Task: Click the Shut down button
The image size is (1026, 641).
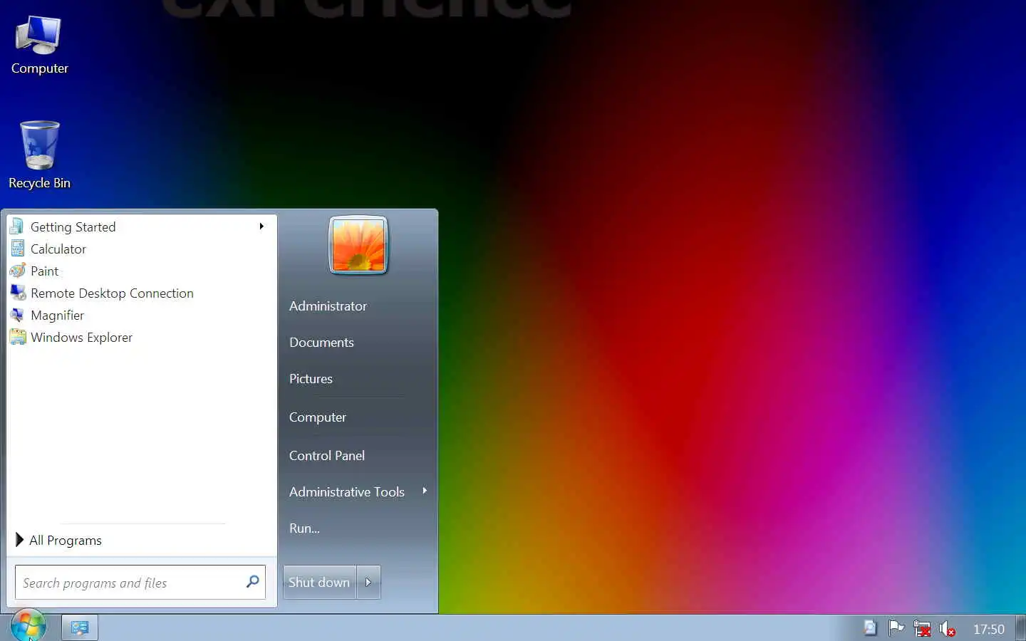Action: point(319,582)
